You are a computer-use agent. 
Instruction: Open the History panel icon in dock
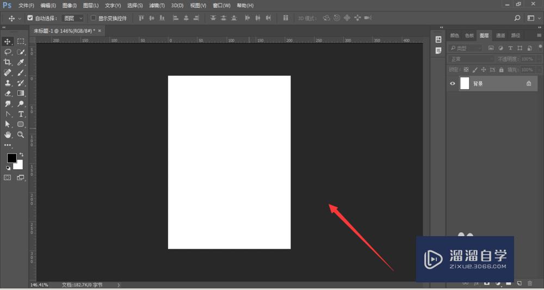(x=438, y=40)
